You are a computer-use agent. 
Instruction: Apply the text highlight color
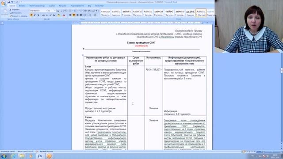click(59, 15)
